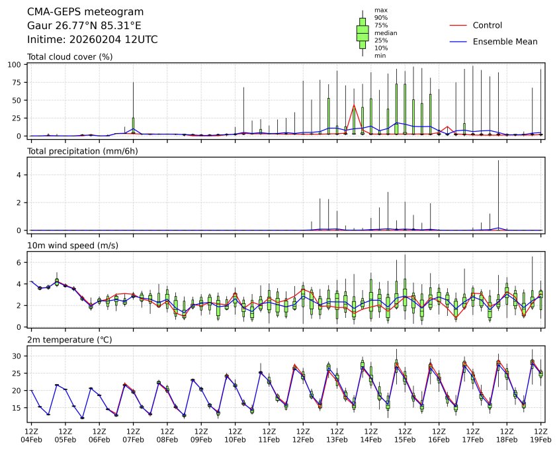559x451 pixels.
Task: Click the 100 tick on cloud cover axis
Action: 15,65
